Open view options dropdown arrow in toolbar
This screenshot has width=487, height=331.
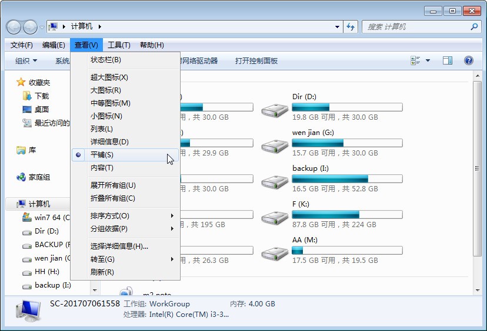click(428, 60)
